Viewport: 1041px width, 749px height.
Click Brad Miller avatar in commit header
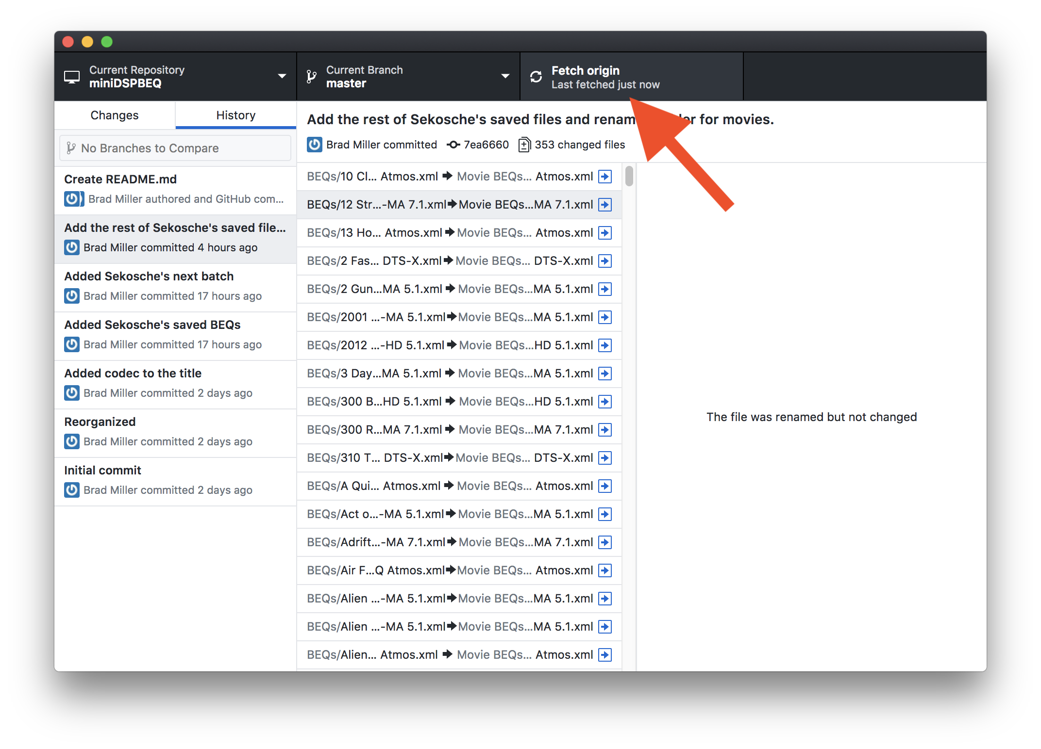315,145
